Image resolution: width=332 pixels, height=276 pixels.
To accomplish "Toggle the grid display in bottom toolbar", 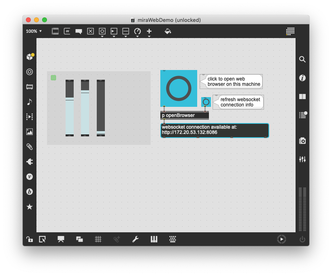I will tap(98, 239).
